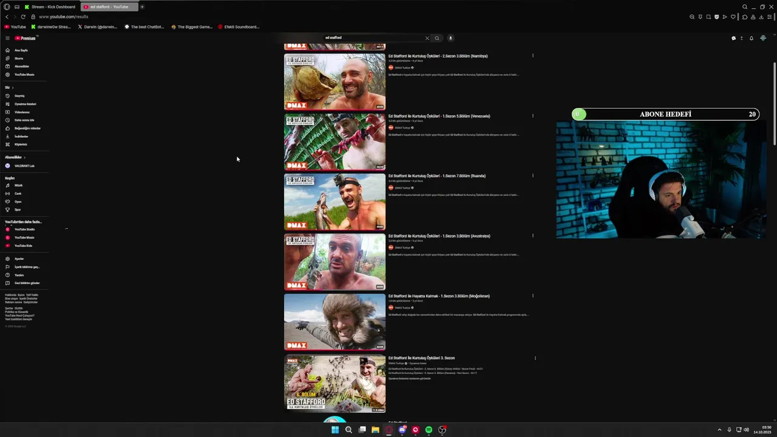
Task: Open The best ChatBot bookmark
Action: pos(144,27)
